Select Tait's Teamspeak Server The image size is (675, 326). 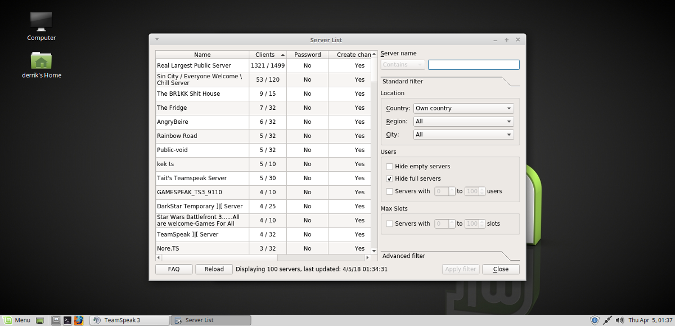point(263,178)
